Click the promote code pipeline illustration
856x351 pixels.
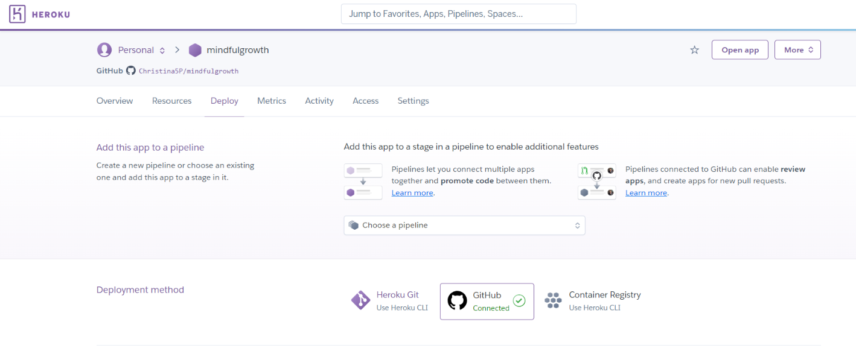pos(363,182)
